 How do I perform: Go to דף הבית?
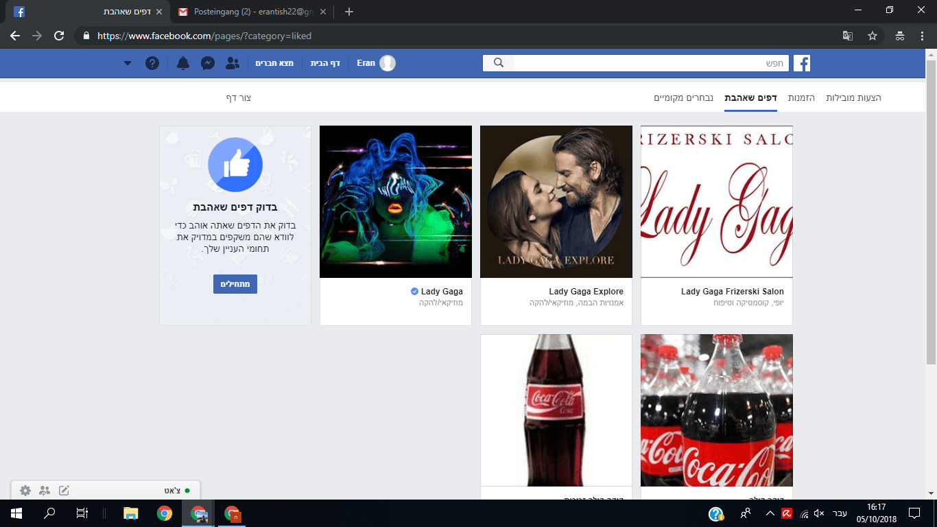click(325, 63)
